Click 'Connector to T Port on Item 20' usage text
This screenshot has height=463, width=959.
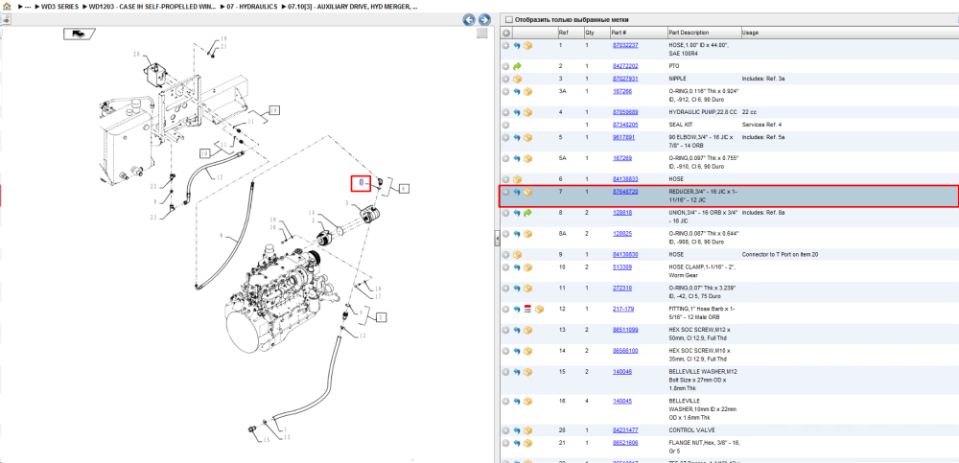780,254
